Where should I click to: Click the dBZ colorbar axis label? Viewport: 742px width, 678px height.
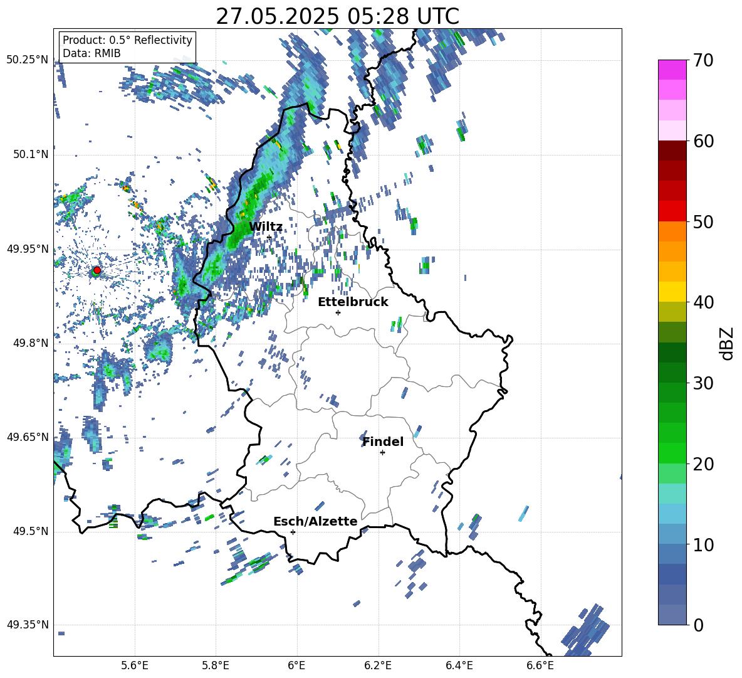pyautogui.click(x=728, y=343)
